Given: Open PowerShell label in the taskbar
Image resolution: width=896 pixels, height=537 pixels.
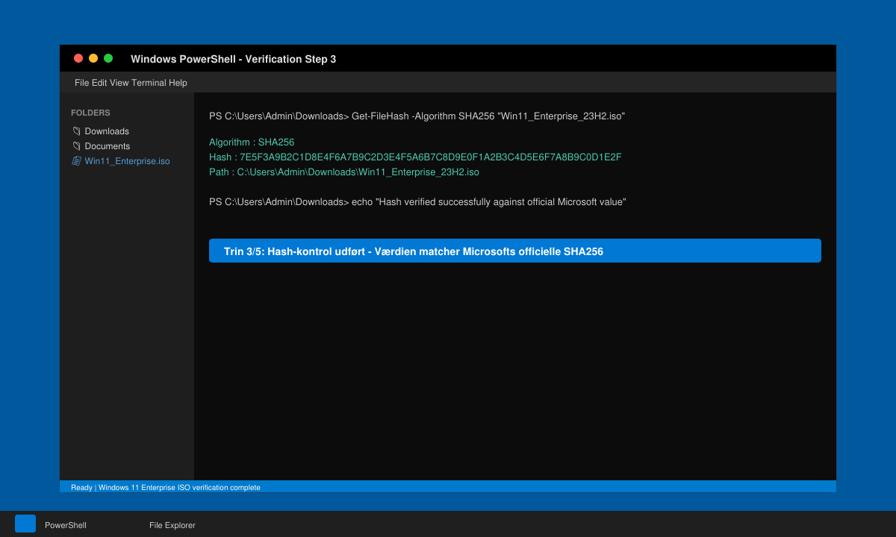Looking at the screenshot, I should [66, 525].
